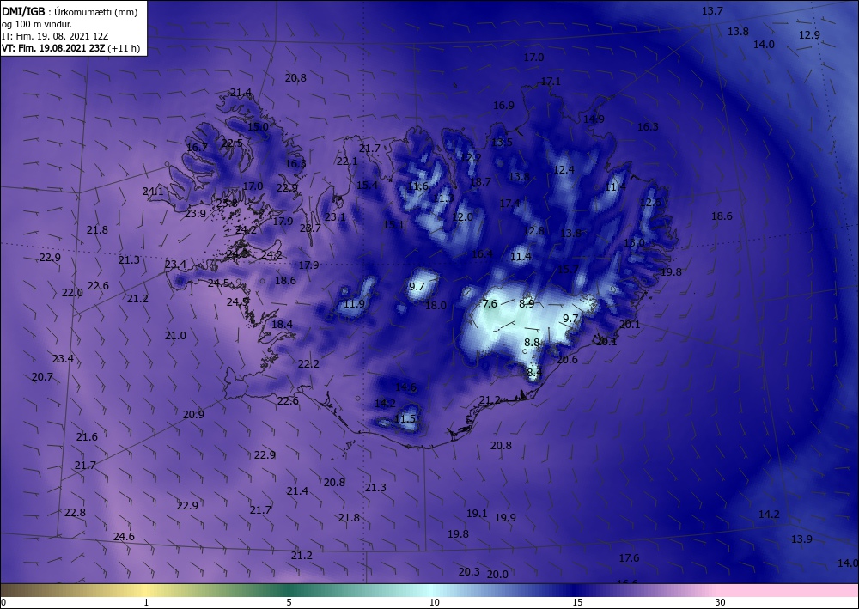The height and width of the screenshot is (609, 859).
Task: Click the 22.0 value on the map
Action: 72,293
